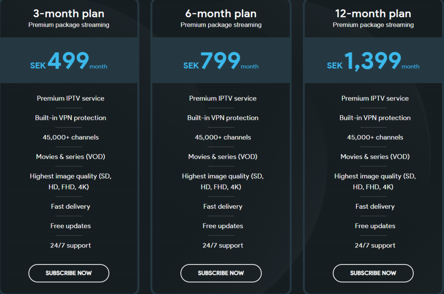
Task: Click the SEK 499 price label
Action: click(x=69, y=63)
